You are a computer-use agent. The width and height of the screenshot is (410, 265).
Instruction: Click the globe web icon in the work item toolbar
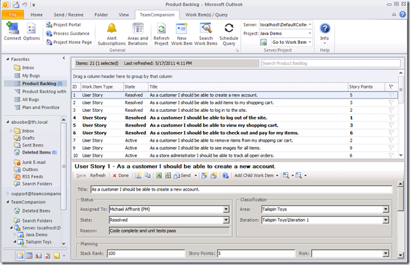click(225, 175)
